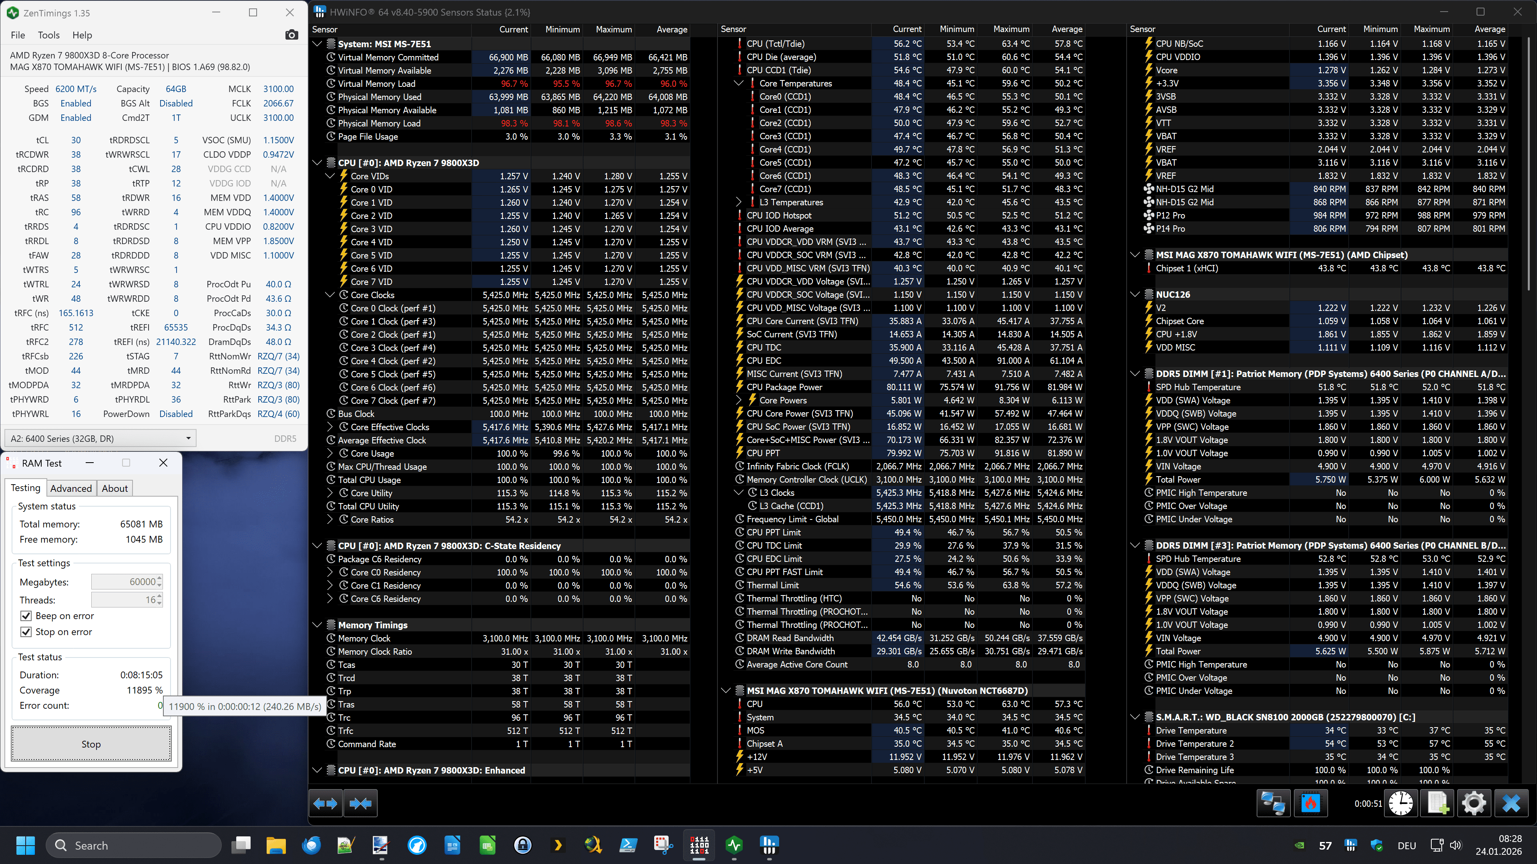The height and width of the screenshot is (864, 1537).
Task: Click HWiNFO shrink columns arrows button
Action: coord(360,804)
